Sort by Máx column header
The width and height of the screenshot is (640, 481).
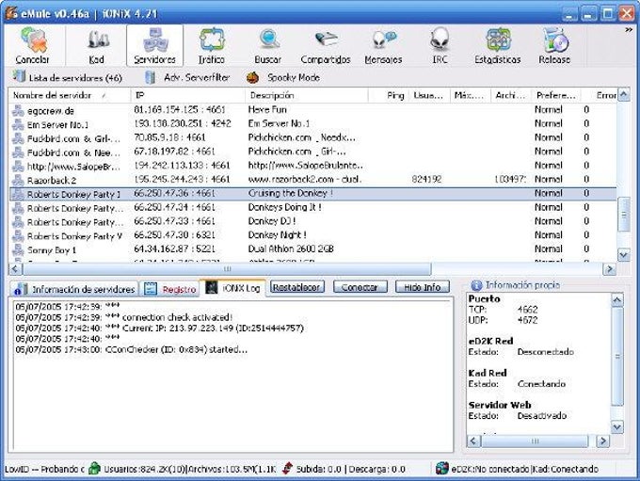coord(471,95)
